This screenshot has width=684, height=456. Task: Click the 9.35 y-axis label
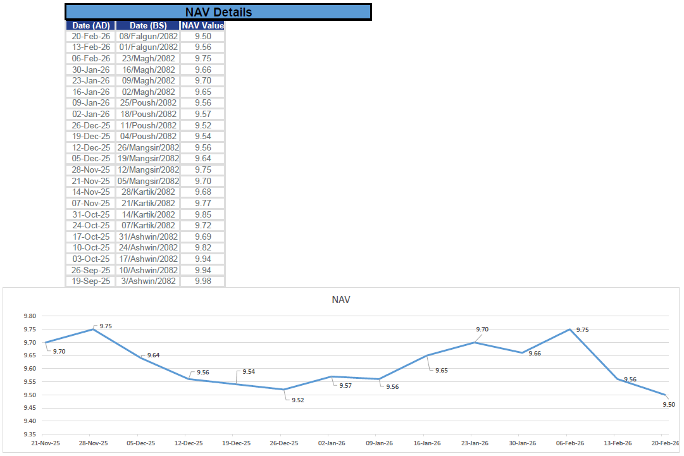[x=29, y=434]
